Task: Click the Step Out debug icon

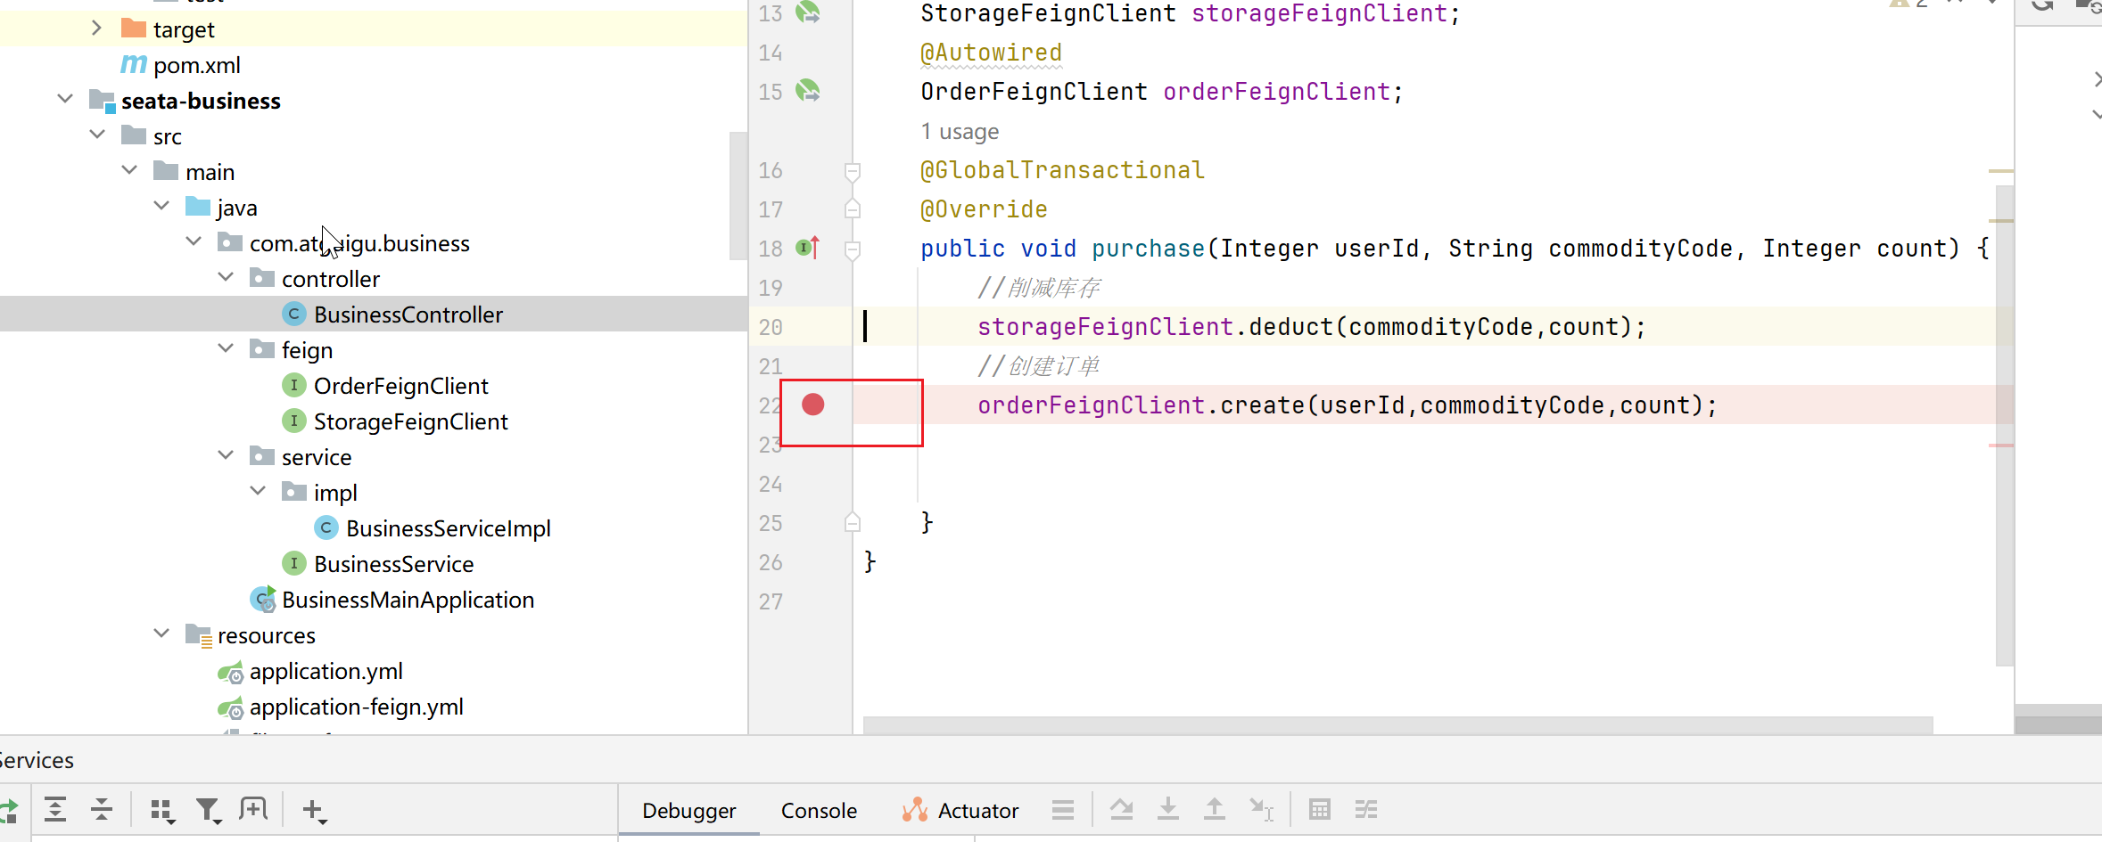Action: pos(1214,809)
